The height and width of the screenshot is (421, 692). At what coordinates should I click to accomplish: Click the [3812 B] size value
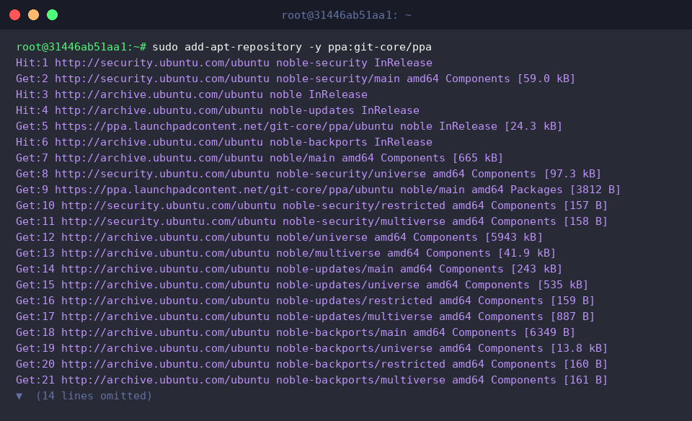(595, 190)
